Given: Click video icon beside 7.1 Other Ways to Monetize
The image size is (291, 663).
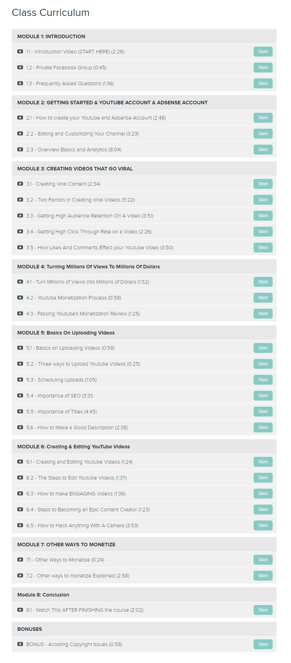Looking at the screenshot, I should (20, 560).
